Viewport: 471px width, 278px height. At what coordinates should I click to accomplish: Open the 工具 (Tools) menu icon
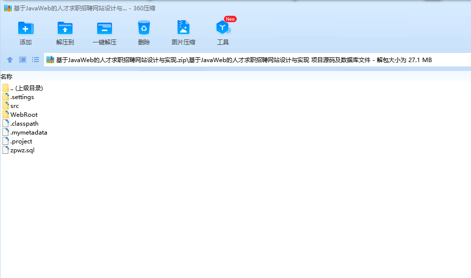tap(223, 28)
